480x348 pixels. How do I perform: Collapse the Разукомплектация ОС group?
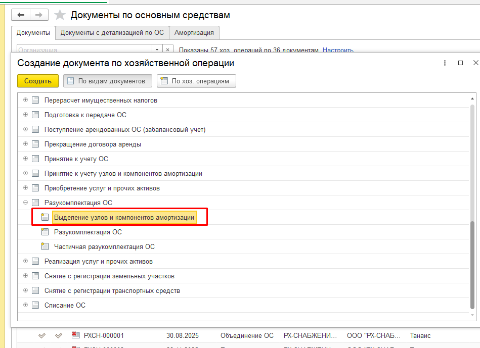(x=25, y=203)
